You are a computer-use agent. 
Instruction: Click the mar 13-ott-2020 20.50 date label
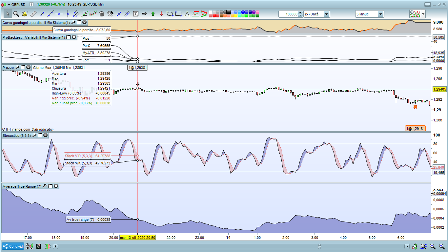click(137, 238)
